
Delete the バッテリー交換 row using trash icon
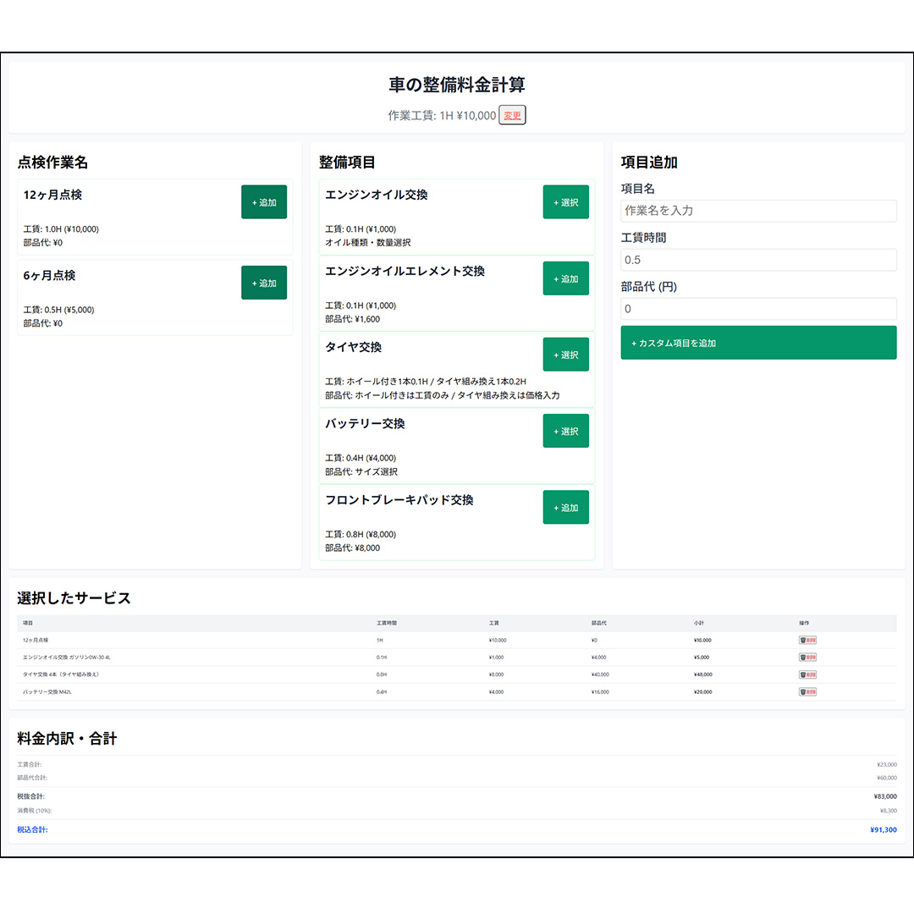click(807, 691)
